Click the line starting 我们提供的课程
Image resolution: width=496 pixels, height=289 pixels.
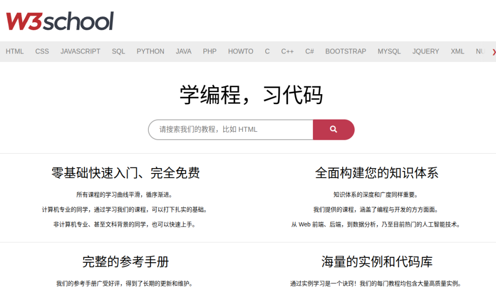coord(376,210)
